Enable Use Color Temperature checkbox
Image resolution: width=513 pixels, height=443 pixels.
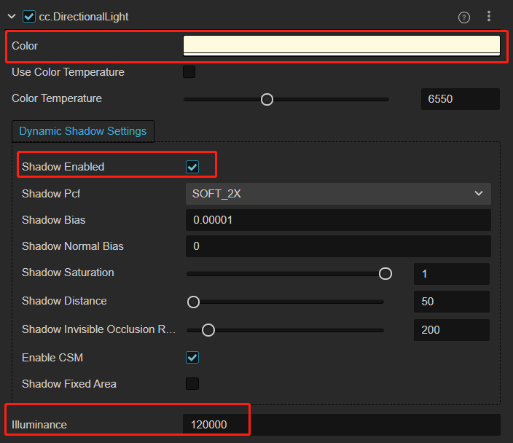coord(189,71)
